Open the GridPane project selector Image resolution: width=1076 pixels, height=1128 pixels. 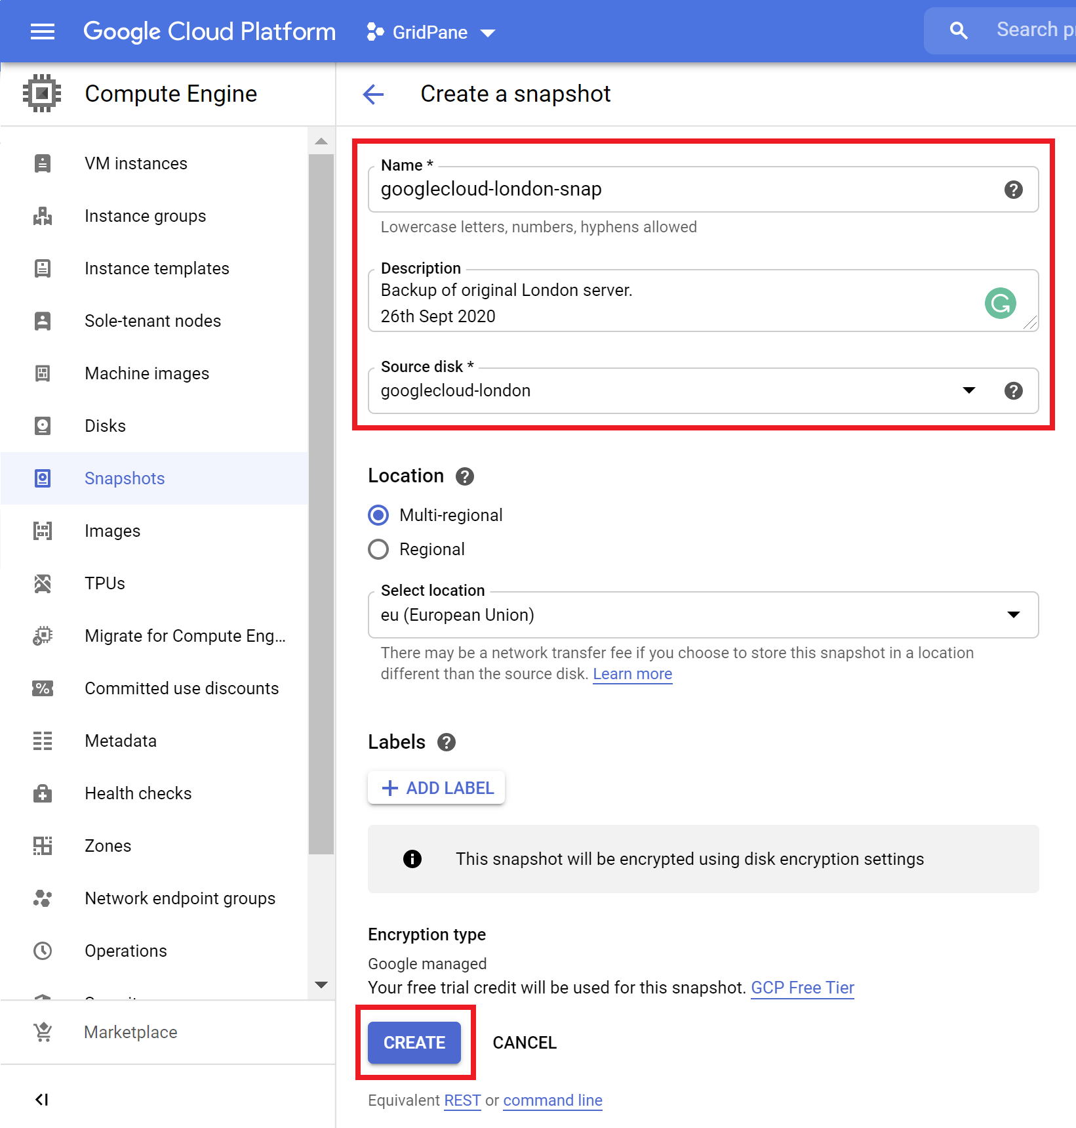431,32
